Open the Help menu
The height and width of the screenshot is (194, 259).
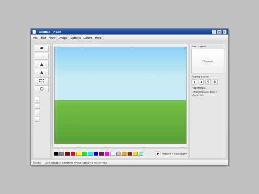click(x=98, y=38)
